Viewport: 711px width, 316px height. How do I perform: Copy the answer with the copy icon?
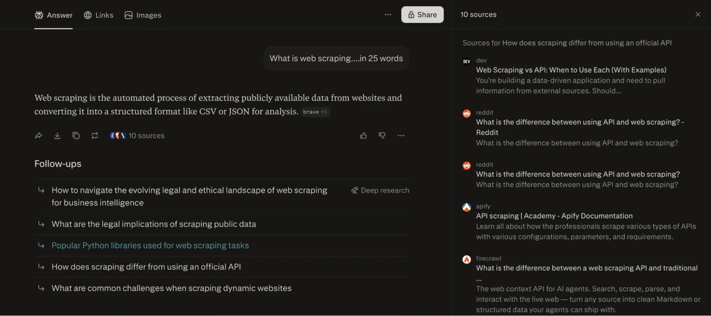coord(76,136)
